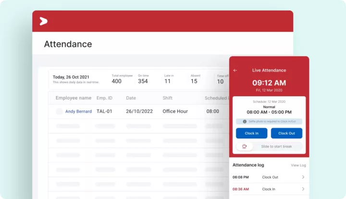This screenshot has width=346, height=199.
Task: Click the Shift column header
Action: click(x=168, y=98)
